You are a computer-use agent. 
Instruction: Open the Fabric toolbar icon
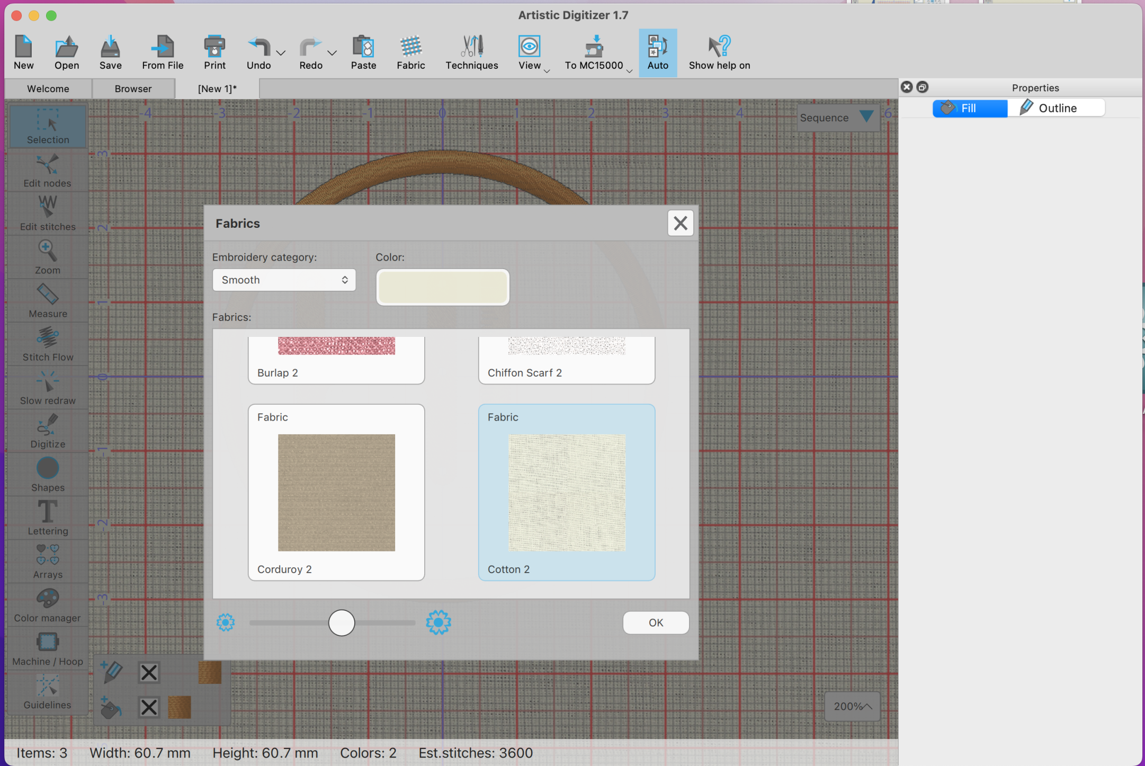pyautogui.click(x=411, y=52)
